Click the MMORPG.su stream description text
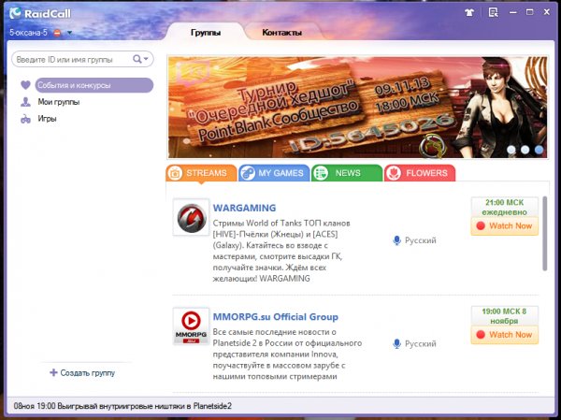The width and height of the screenshot is (561, 420). click(287, 355)
